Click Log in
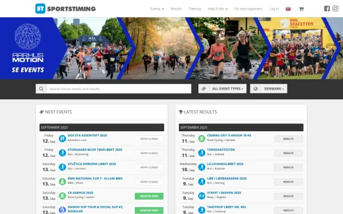This screenshot has height=214, width=343. click(274, 9)
